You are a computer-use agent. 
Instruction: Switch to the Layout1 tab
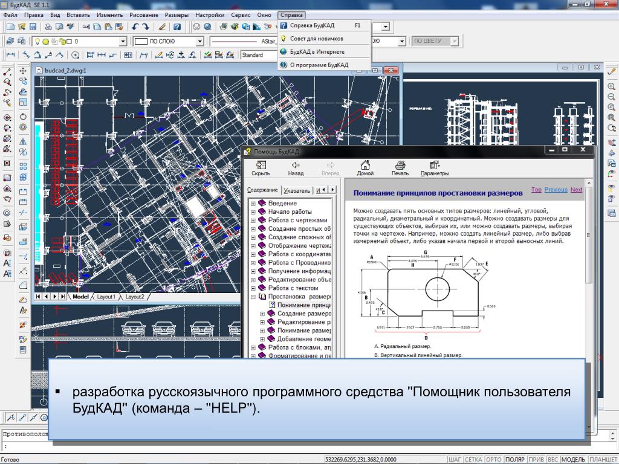point(106,297)
